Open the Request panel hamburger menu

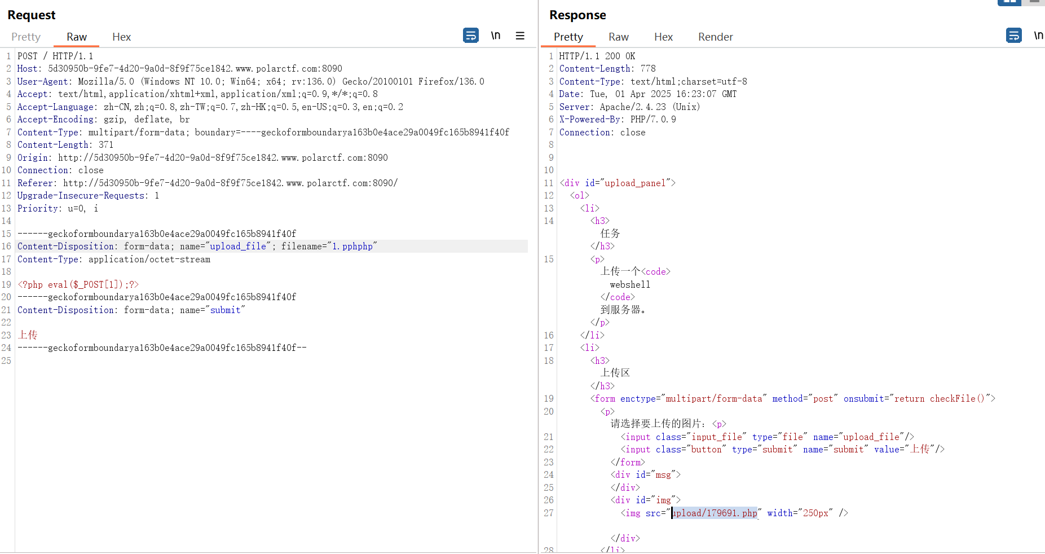(520, 36)
